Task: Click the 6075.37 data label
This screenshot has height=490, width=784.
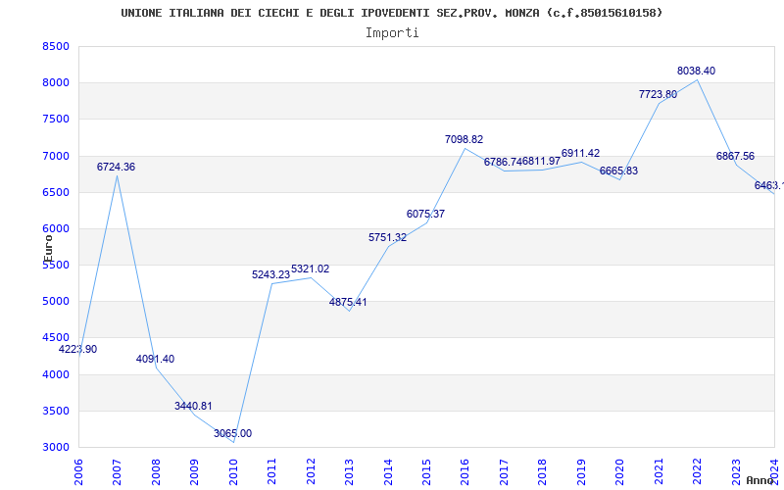Action: (425, 214)
